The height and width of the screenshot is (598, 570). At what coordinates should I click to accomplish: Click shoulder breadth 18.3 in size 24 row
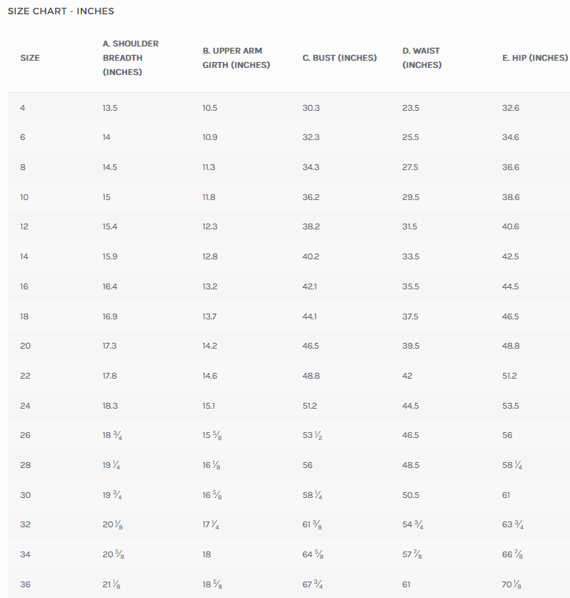[x=110, y=406]
